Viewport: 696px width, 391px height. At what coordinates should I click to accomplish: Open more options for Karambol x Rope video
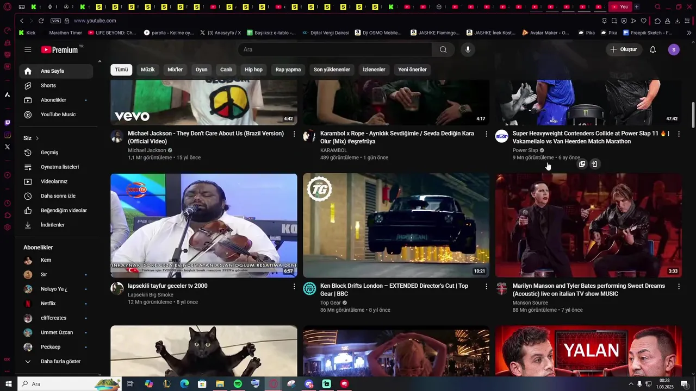coord(487,134)
